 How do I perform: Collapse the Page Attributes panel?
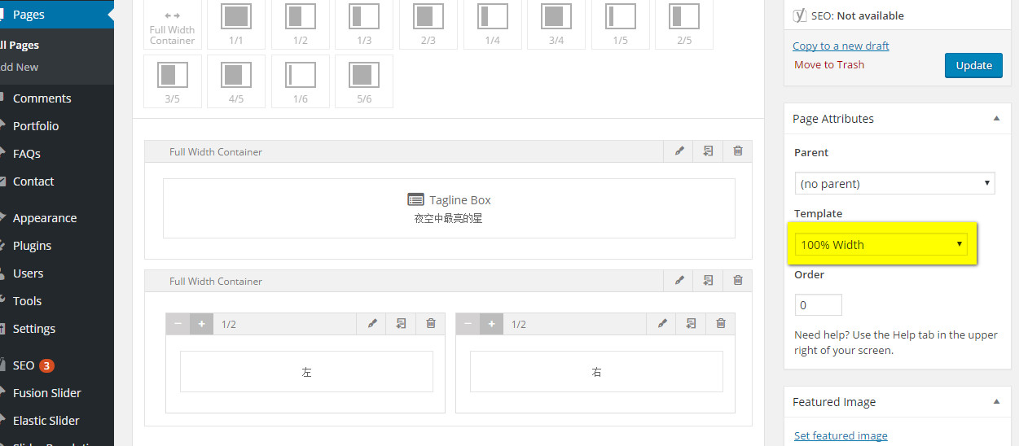[995, 119]
